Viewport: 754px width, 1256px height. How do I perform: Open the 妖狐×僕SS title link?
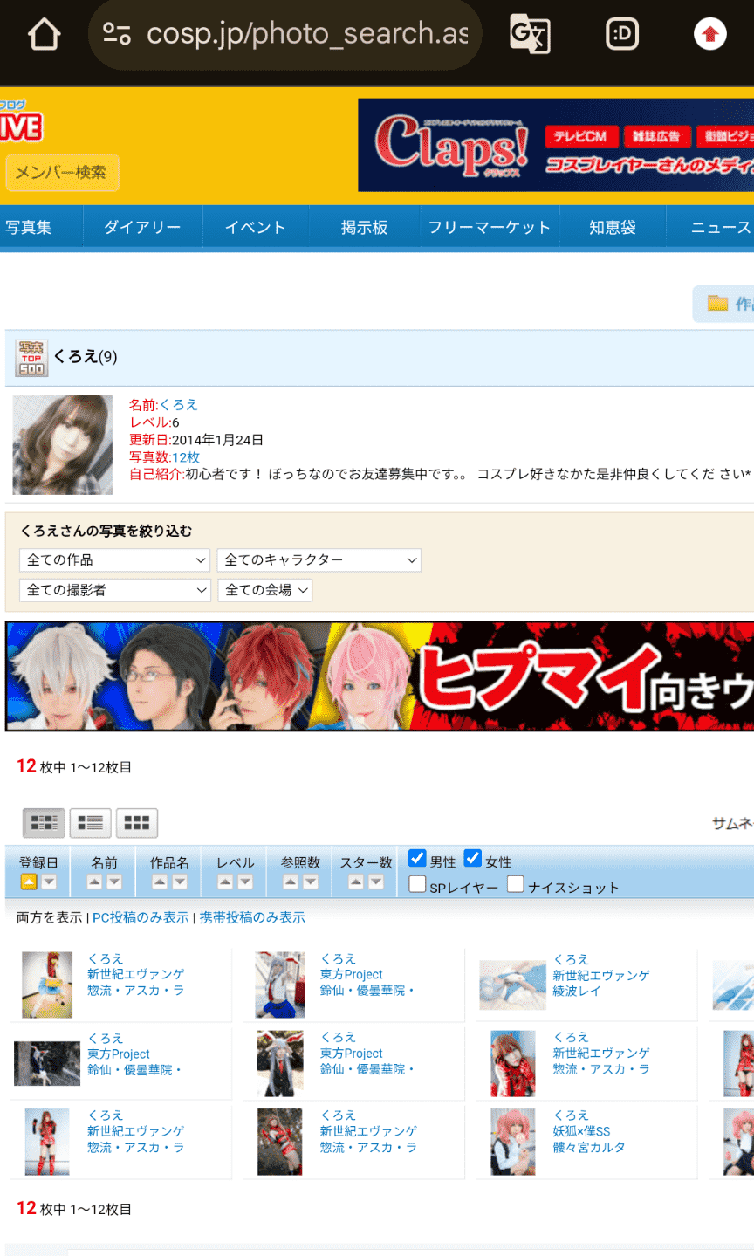tap(582, 1131)
